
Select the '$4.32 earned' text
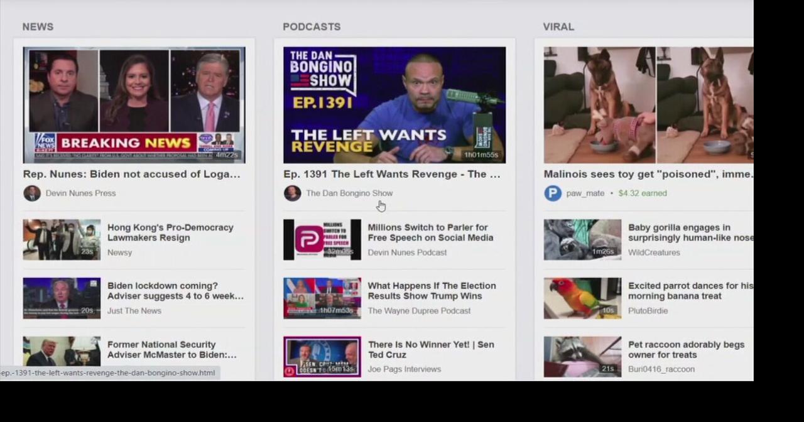(643, 193)
